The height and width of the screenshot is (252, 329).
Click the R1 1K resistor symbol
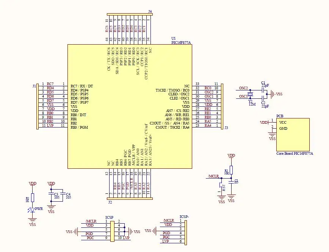33,198
